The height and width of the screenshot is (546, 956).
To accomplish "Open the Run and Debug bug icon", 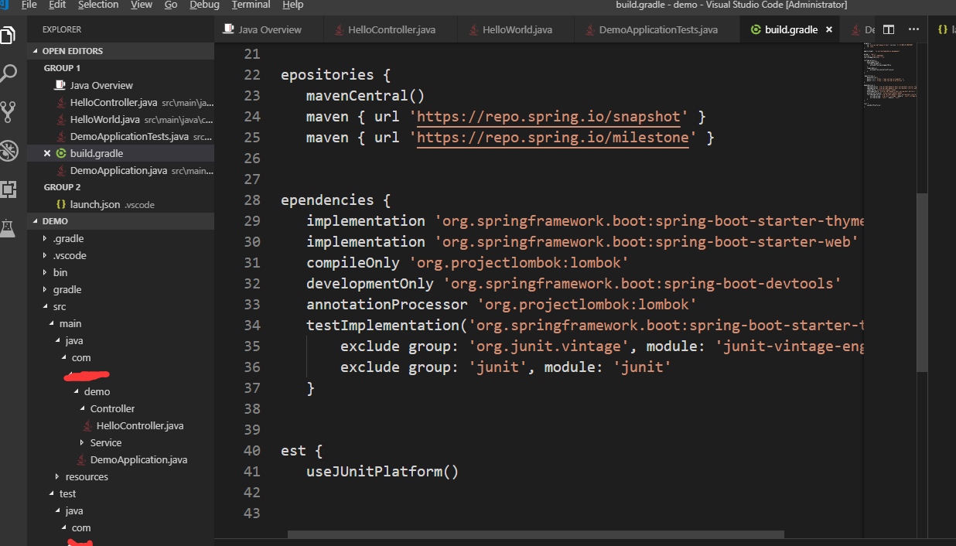I will coord(10,152).
